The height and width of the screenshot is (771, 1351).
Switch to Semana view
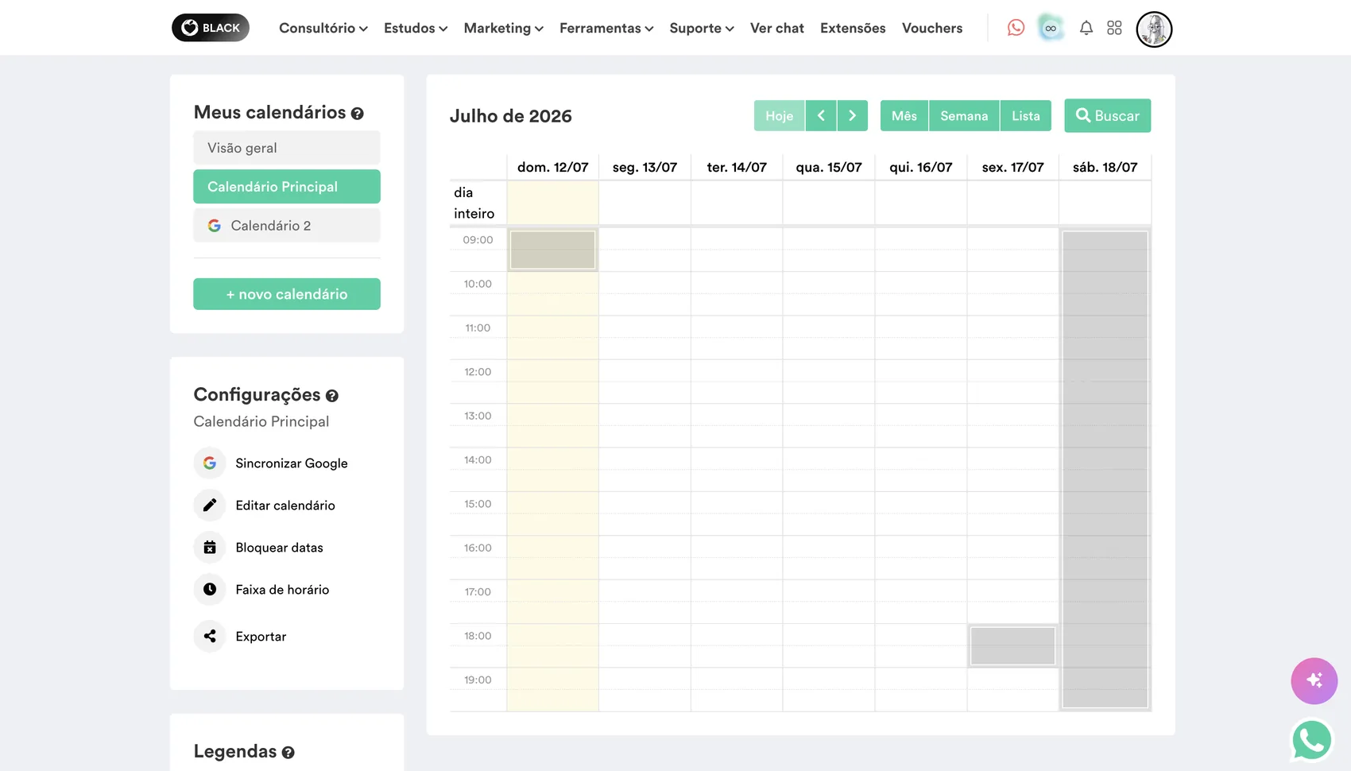(x=964, y=115)
